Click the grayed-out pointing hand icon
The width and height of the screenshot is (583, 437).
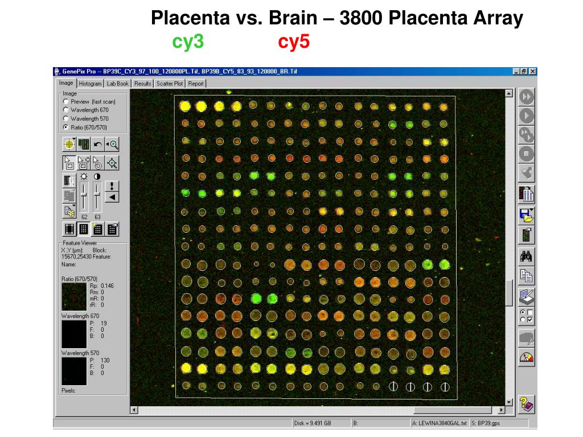coord(527,172)
